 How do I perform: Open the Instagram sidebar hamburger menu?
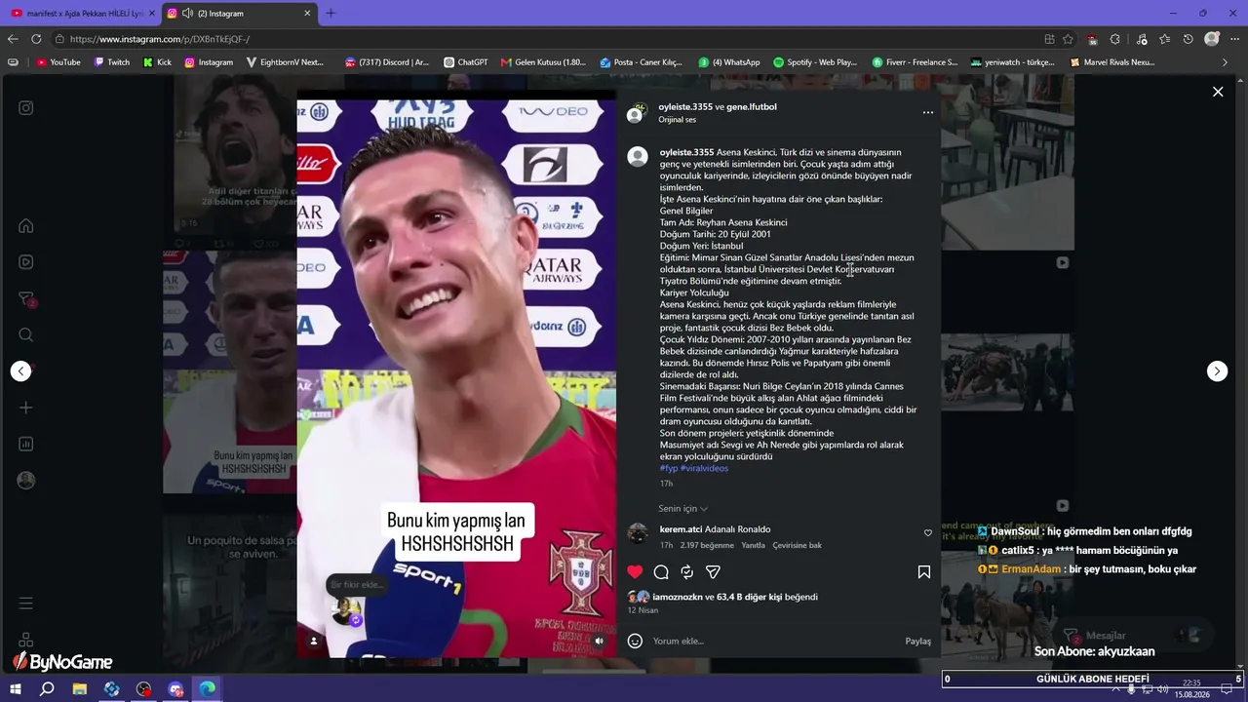(26, 604)
